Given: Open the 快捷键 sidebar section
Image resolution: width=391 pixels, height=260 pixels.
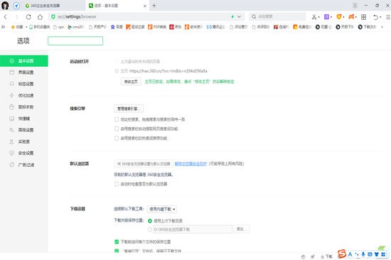Looking at the screenshot, I should pos(23,119).
